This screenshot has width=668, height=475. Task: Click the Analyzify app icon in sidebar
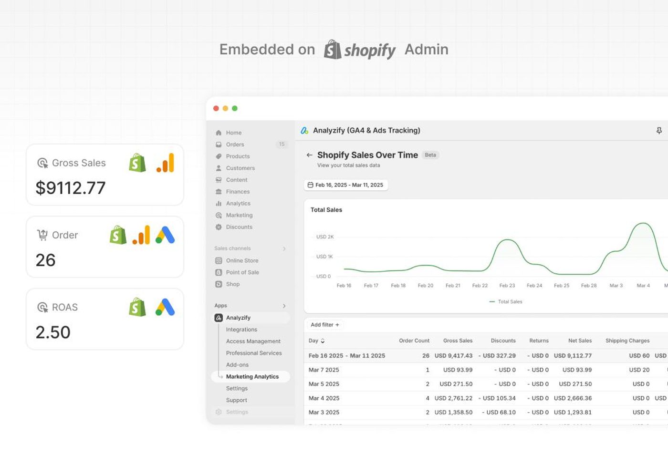tap(219, 318)
